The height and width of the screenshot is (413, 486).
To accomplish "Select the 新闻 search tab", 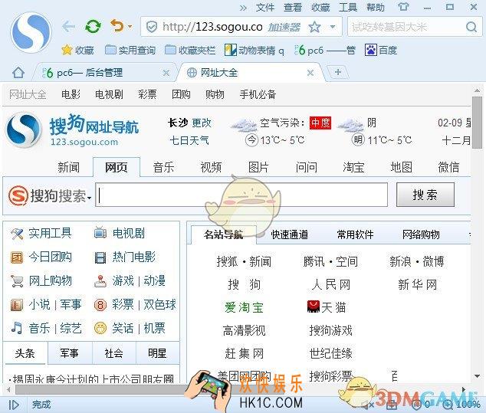I will click(x=68, y=167).
